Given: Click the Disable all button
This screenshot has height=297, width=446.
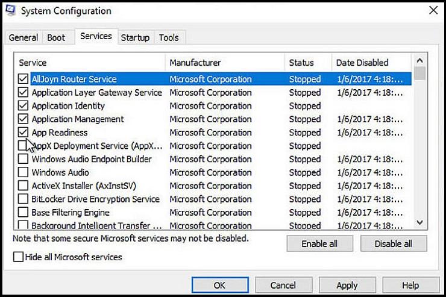Looking at the screenshot, I should (394, 243).
